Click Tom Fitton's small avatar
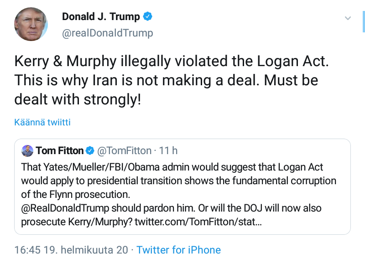This screenshot has height=264, width=365. pyautogui.click(x=27, y=150)
